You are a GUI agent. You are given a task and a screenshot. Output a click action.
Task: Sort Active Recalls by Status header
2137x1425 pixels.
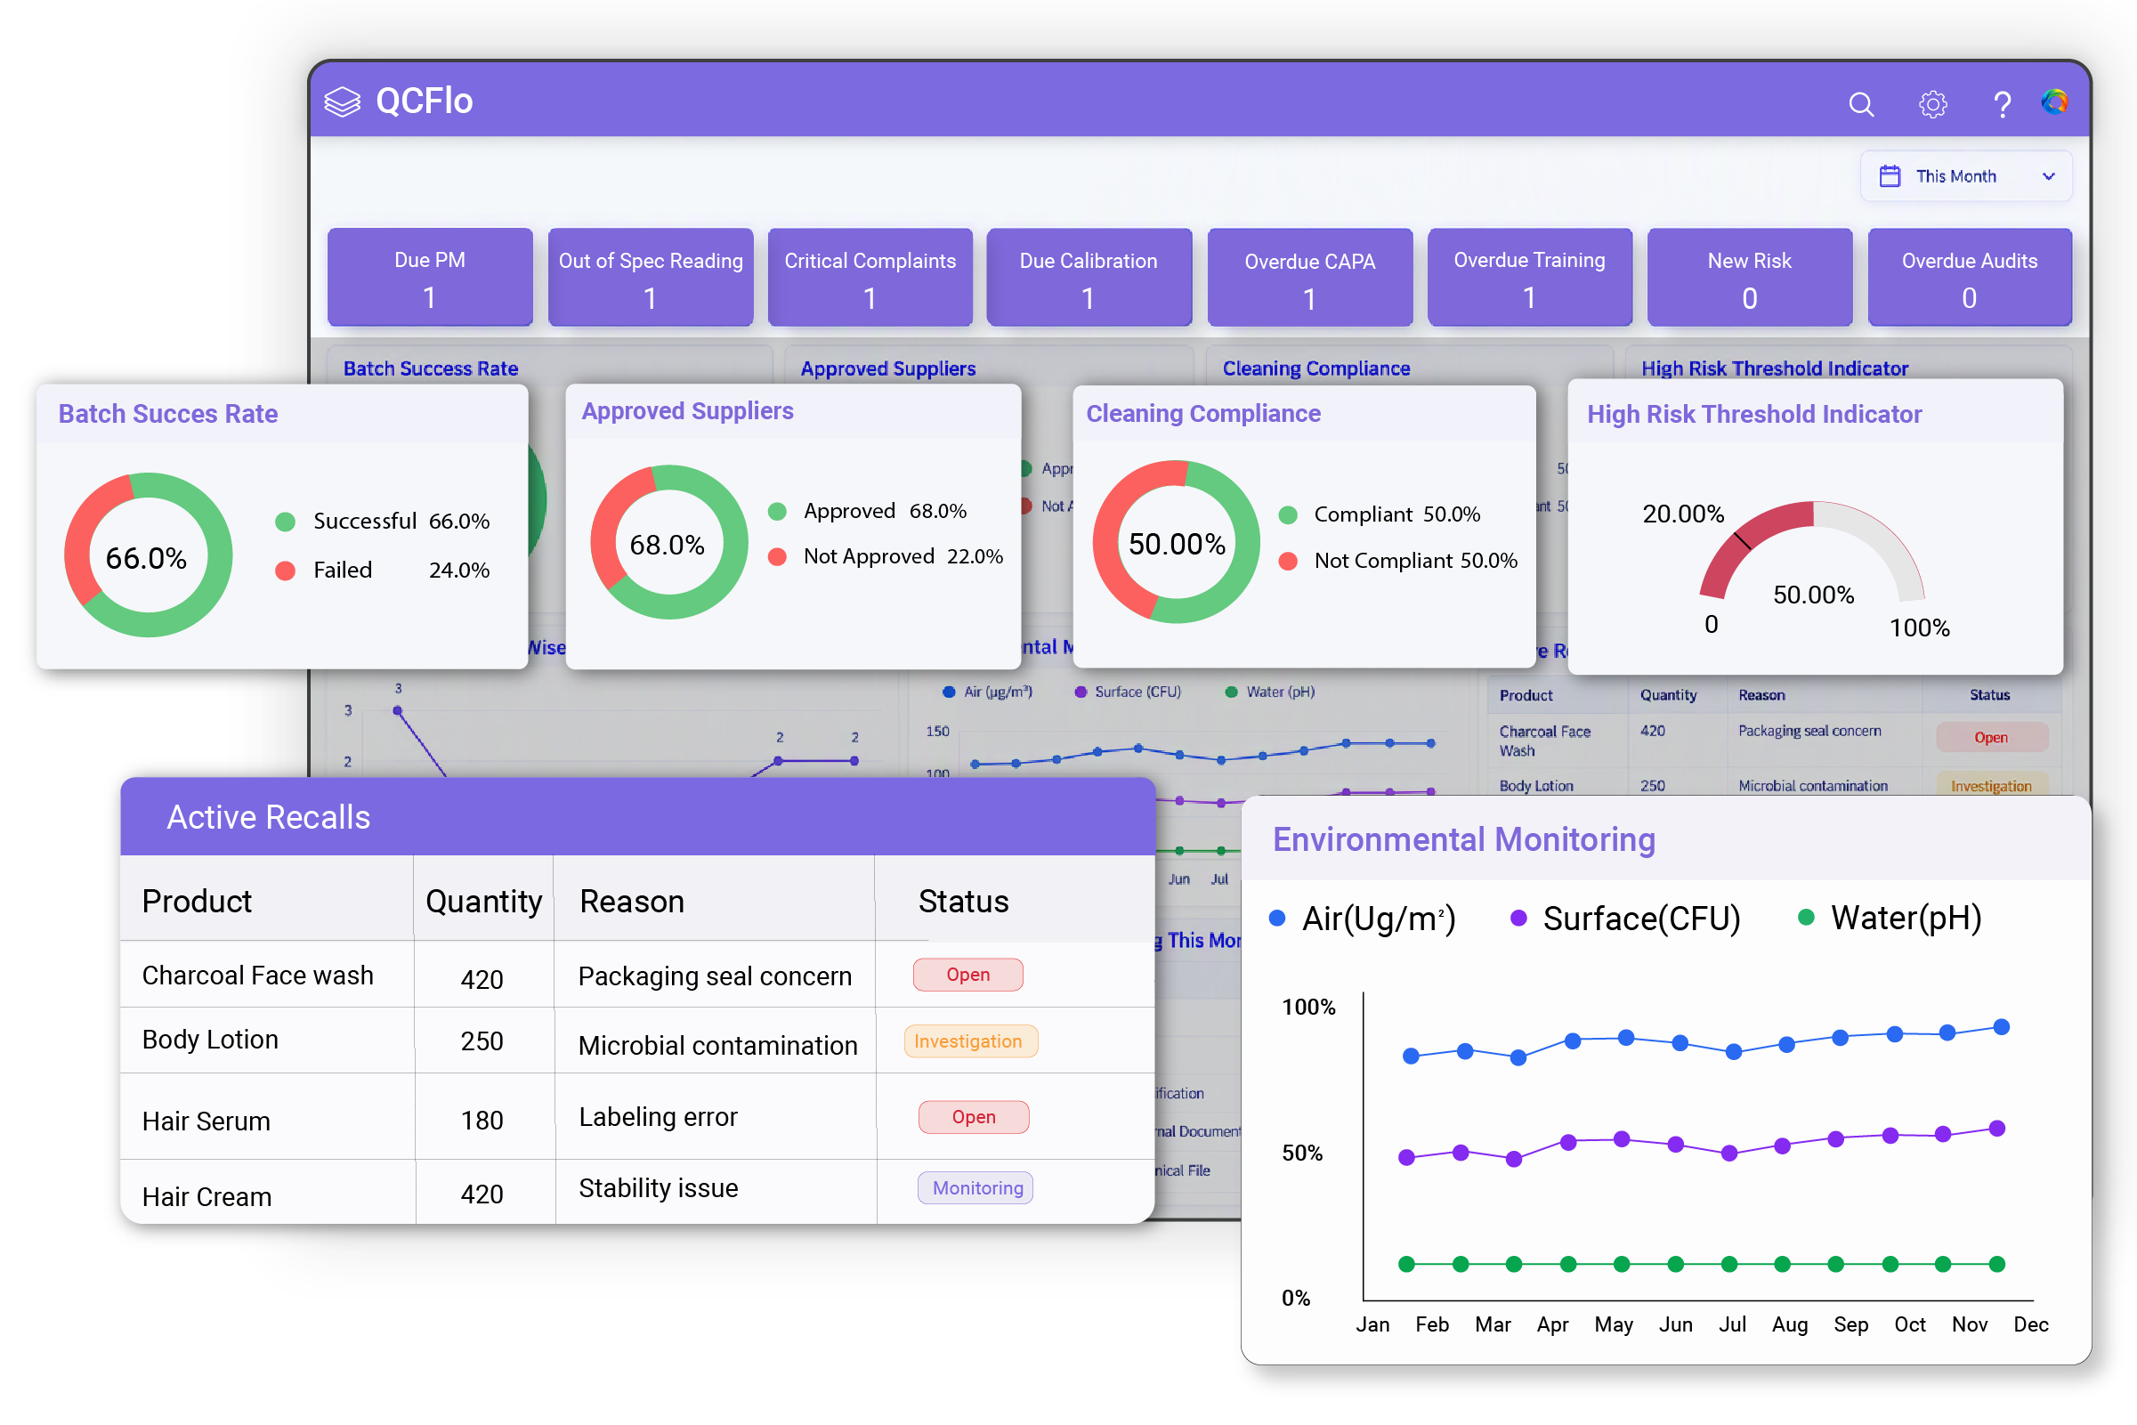(963, 901)
